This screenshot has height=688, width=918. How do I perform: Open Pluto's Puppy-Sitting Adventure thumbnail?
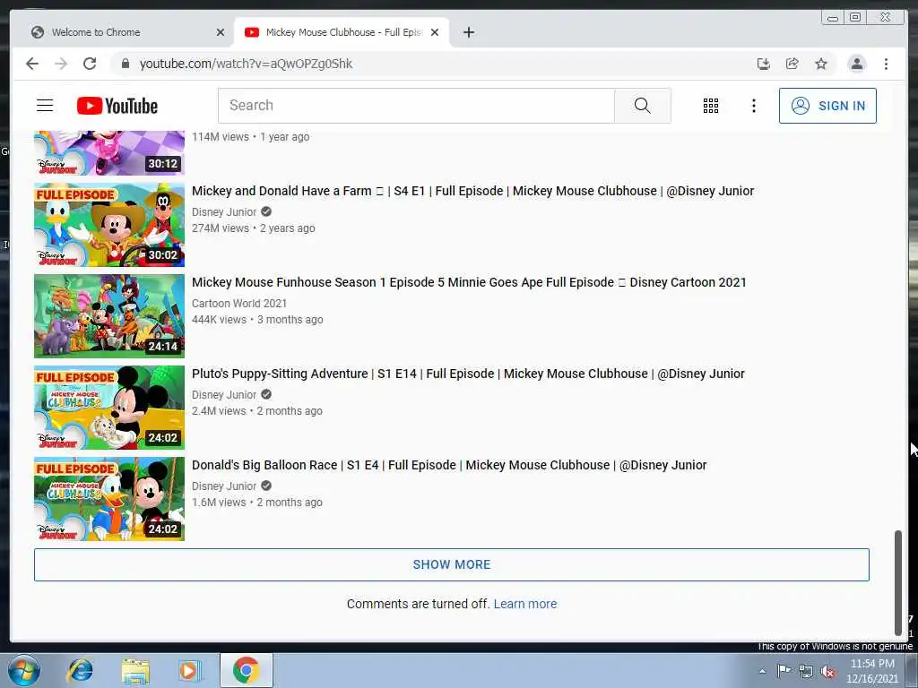point(108,408)
